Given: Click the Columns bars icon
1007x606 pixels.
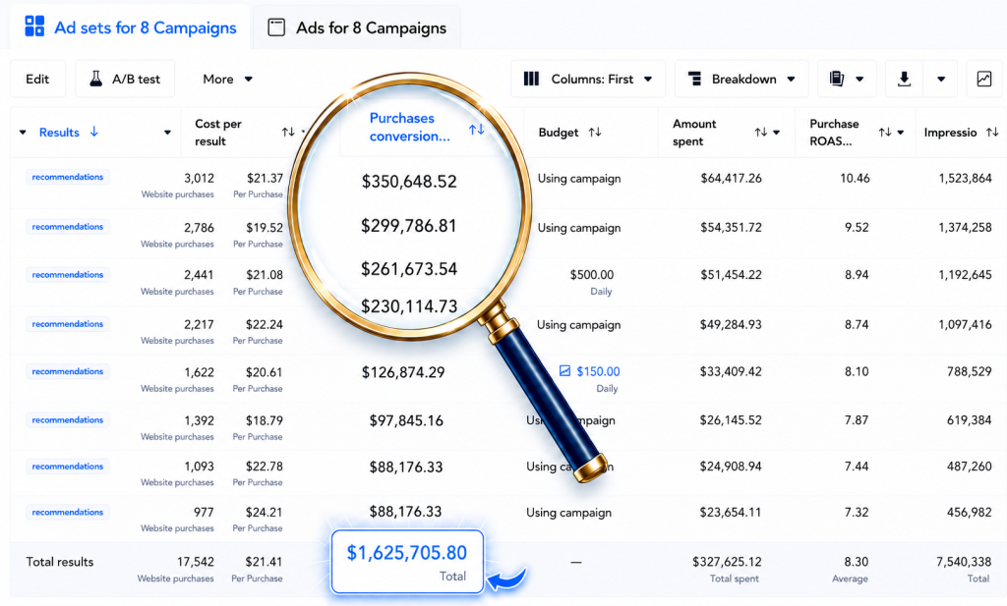Looking at the screenshot, I should 531,79.
